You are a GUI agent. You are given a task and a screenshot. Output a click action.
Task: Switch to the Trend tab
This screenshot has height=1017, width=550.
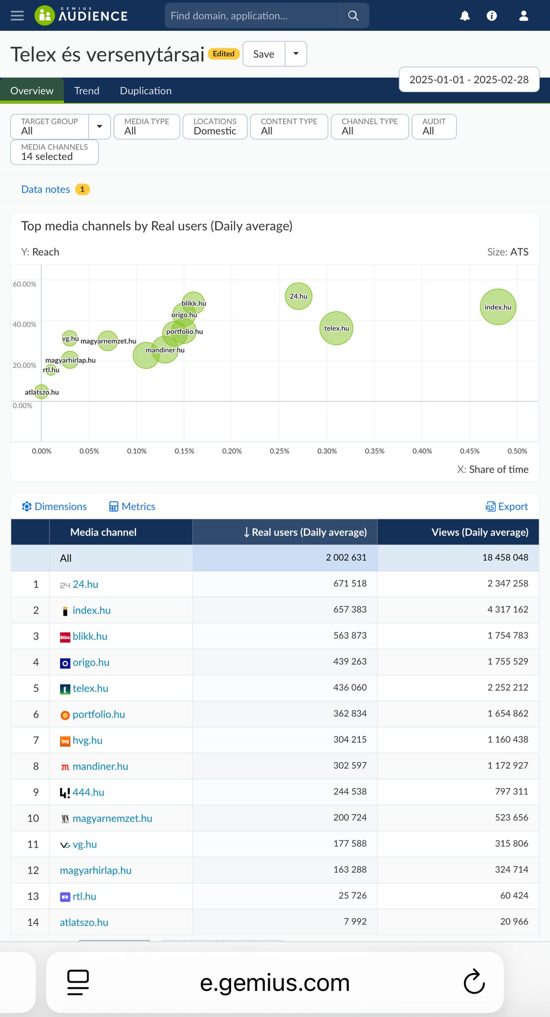click(87, 91)
